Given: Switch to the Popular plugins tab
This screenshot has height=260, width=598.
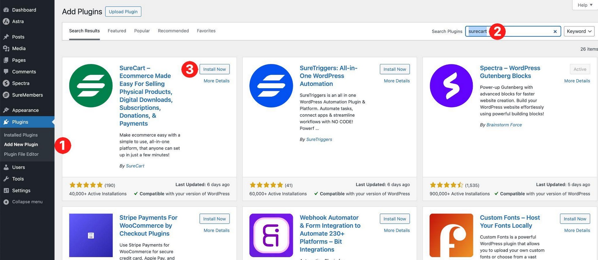Looking at the screenshot, I should tap(142, 31).
